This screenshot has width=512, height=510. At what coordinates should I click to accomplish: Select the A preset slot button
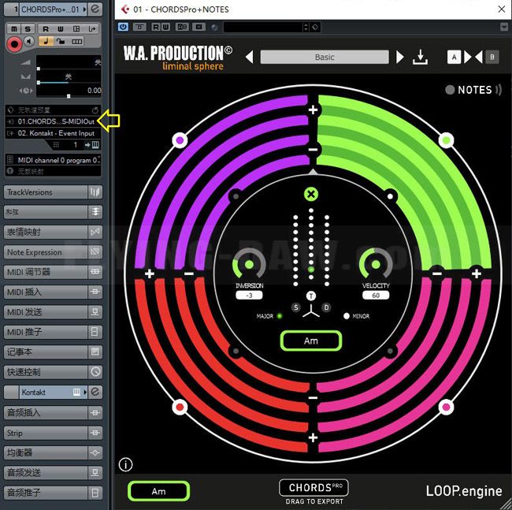tap(454, 58)
